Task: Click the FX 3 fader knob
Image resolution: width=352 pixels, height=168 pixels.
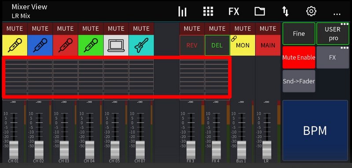Action: [x=191, y=150]
